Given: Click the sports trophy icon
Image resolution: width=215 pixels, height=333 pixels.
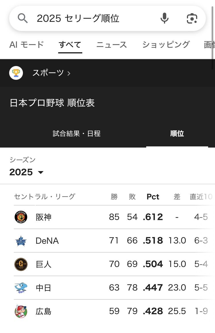Looking at the screenshot, I should (x=16, y=73).
